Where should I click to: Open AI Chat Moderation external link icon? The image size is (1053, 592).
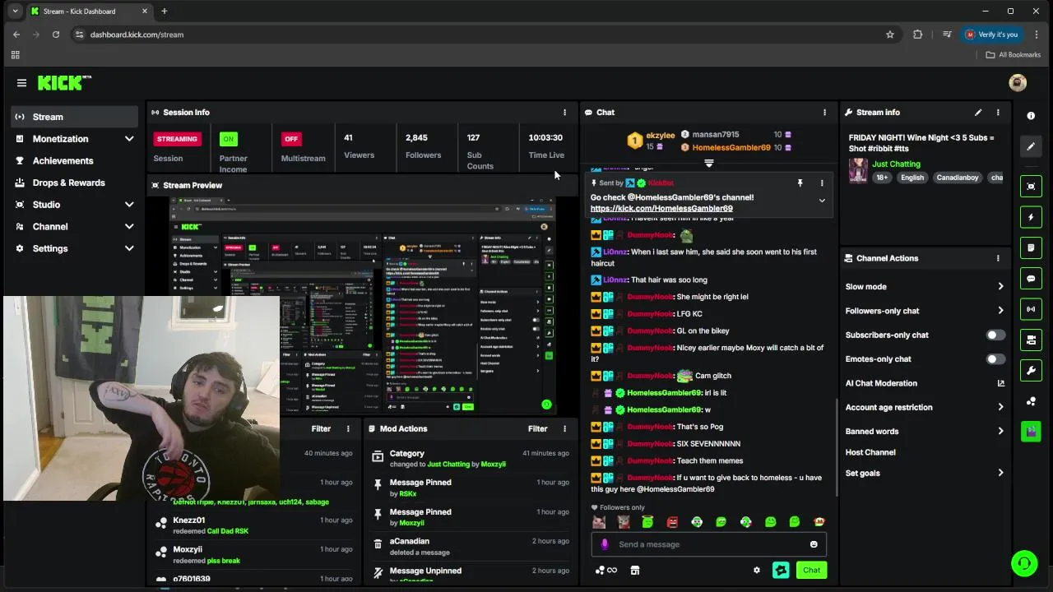pos(1000,383)
